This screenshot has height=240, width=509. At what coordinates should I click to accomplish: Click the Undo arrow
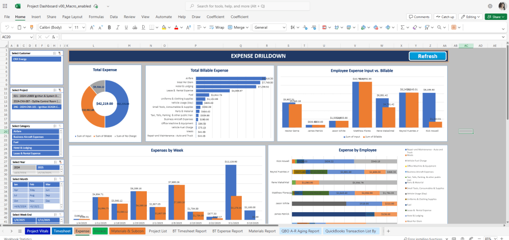[7, 27]
